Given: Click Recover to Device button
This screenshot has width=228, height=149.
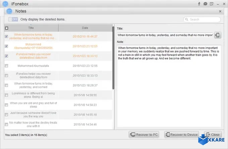Looking at the screenshot, I should tap(182, 135).
